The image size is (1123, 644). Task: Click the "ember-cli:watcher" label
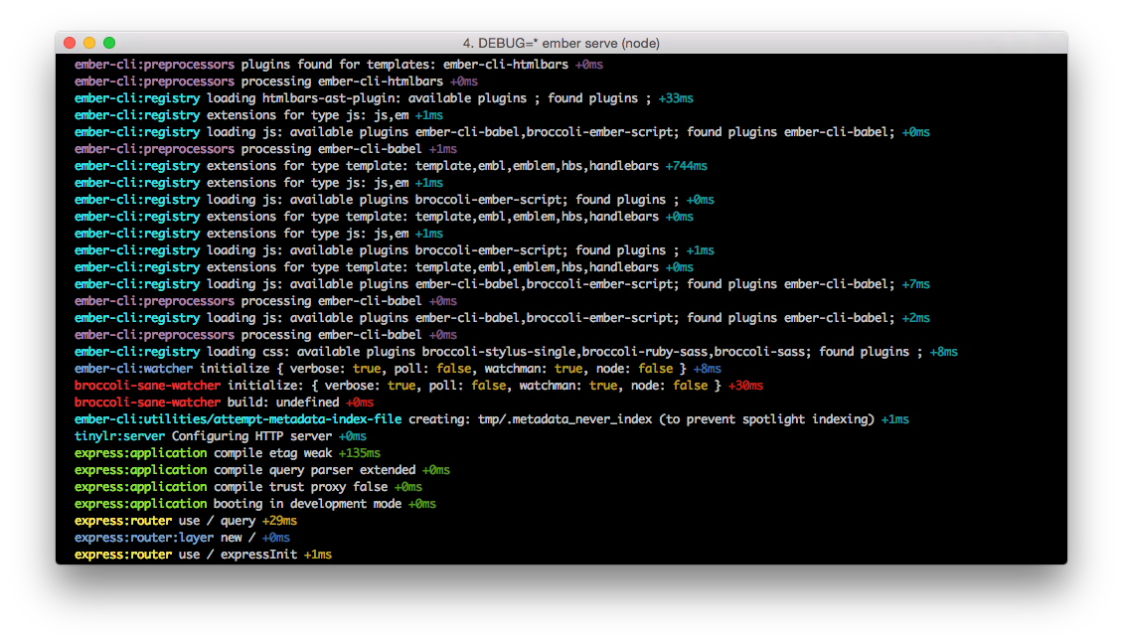(133, 369)
